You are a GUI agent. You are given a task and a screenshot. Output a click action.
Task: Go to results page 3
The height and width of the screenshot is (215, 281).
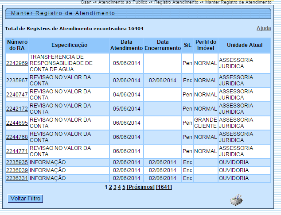[115, 187]
